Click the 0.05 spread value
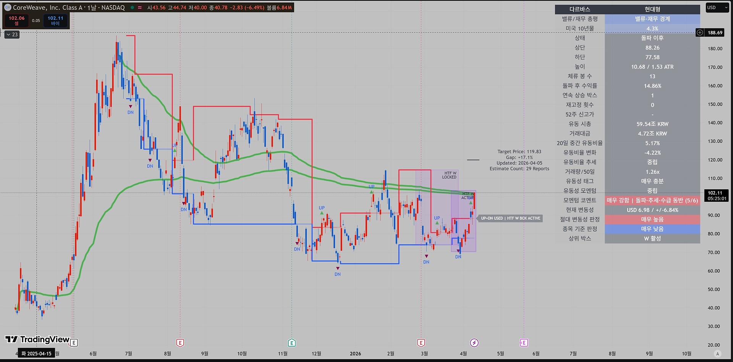733x362 pixels. (x=36, y=21)
